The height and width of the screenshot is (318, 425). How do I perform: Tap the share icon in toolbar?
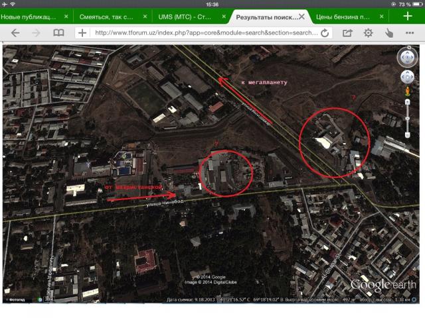point(347,32)
